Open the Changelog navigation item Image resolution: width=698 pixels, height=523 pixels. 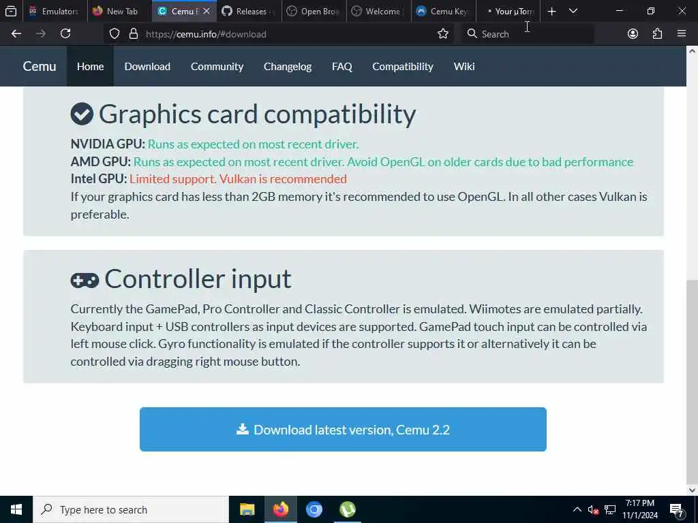tap(288, 66)
